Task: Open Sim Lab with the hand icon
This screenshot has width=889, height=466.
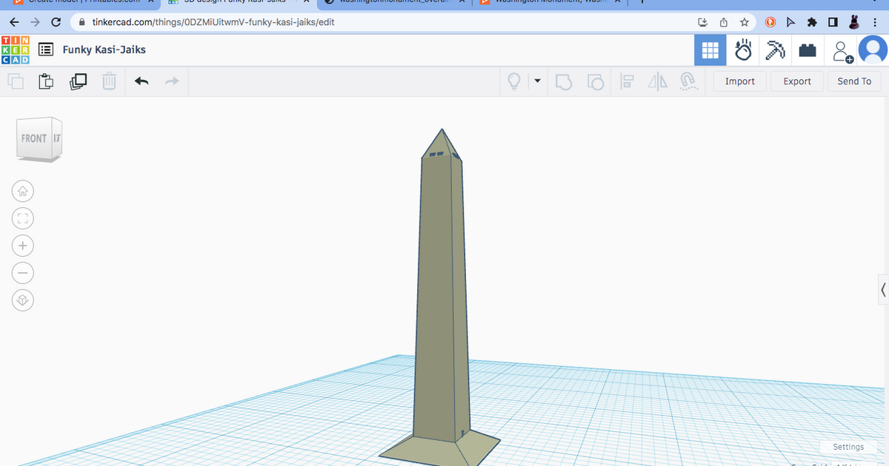Action: (742, 50)
